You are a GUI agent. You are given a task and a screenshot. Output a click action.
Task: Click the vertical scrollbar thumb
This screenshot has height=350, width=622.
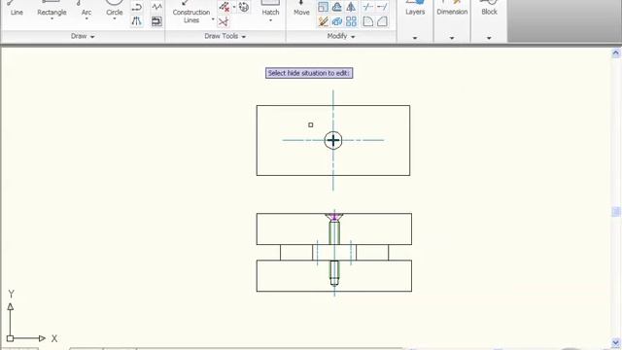[x=615, y=212]
